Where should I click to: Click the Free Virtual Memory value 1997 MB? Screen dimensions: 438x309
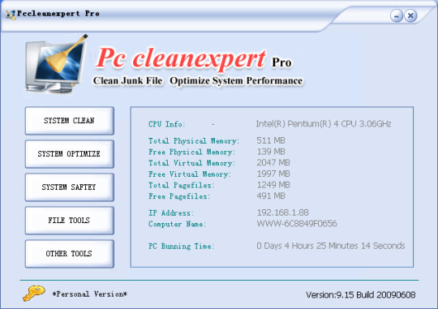(273, 174)
